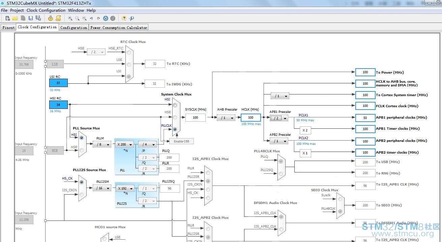Open the Cortex System timer /1 dropdown
Image resolution: width=442 pixels, height=242 pixels.
point(280,96)
